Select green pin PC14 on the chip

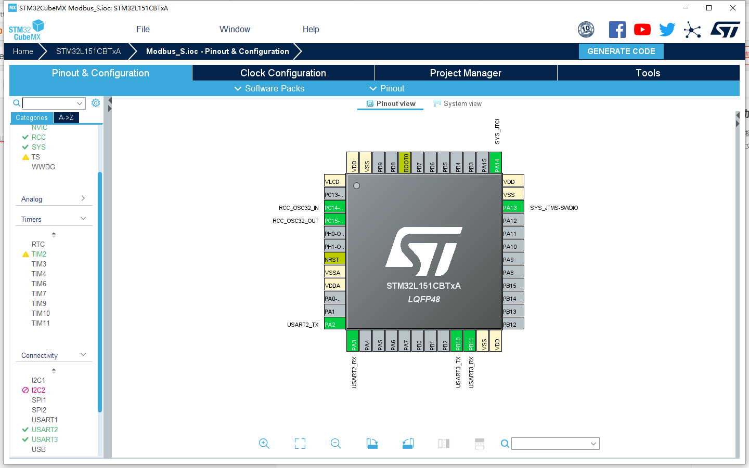pos(335,207)
